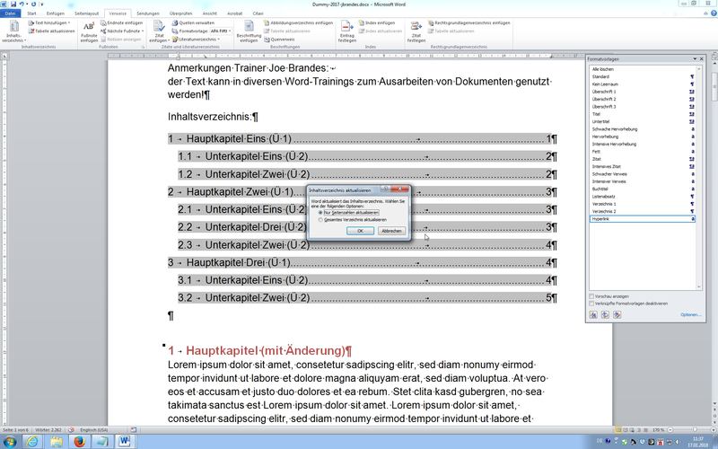Click TOC entry 3.2 Unterkapitel Zwei

click(367, 298)
